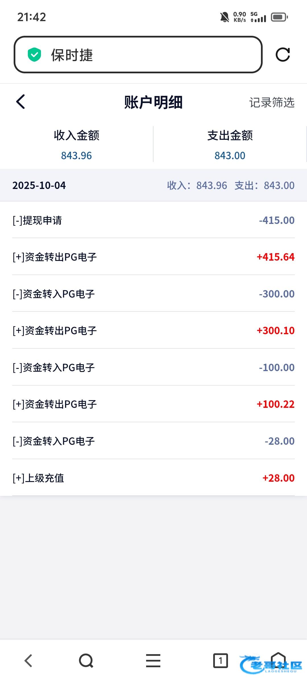The width and height of the screenshot is (307, 682).
Task: Open the 上级充值 +28.00 record
Action: 153,478
